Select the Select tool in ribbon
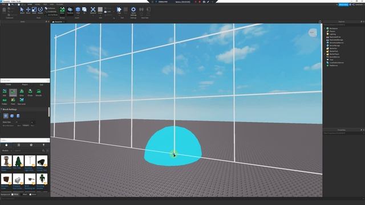Screen dimensions: 365x205 [22, 10]
